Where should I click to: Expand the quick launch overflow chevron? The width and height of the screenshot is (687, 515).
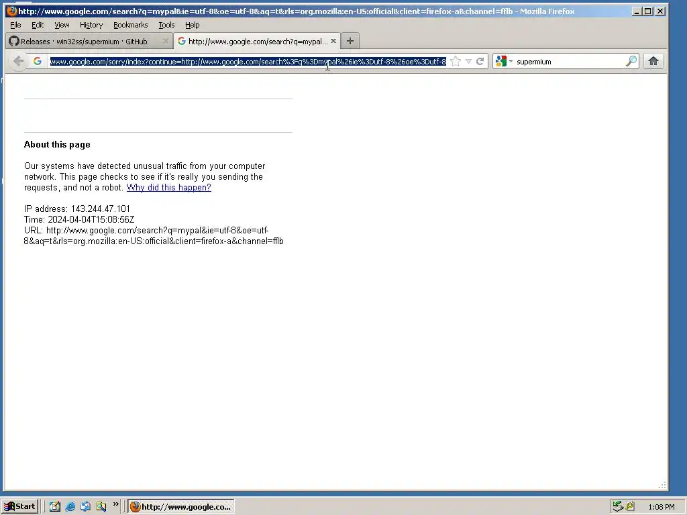coord(115,504)
